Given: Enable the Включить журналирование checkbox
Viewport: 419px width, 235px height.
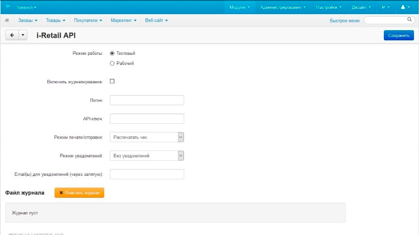Looking at the screenshot, I should click(x=112, y=81).
